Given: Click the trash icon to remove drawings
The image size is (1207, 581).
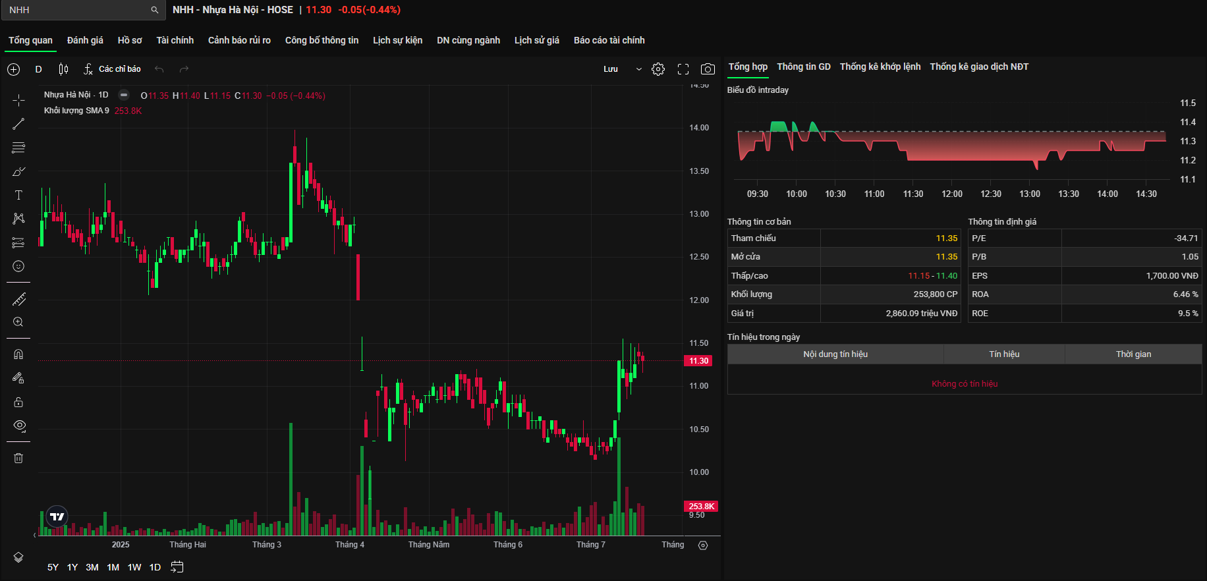Looking at the screenshot, I should 18,458.
